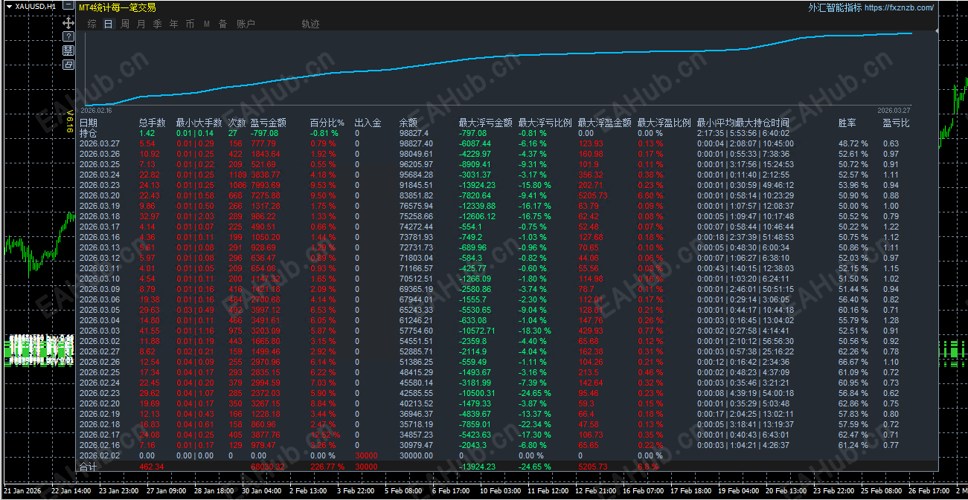Open the https://fxznzb.com/ link
The height and width of the screenshot is (500, 968).
(899, 7)
